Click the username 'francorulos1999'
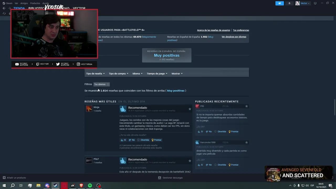The height and width of the screenshot is (189, 336). [x=208, y=143]
